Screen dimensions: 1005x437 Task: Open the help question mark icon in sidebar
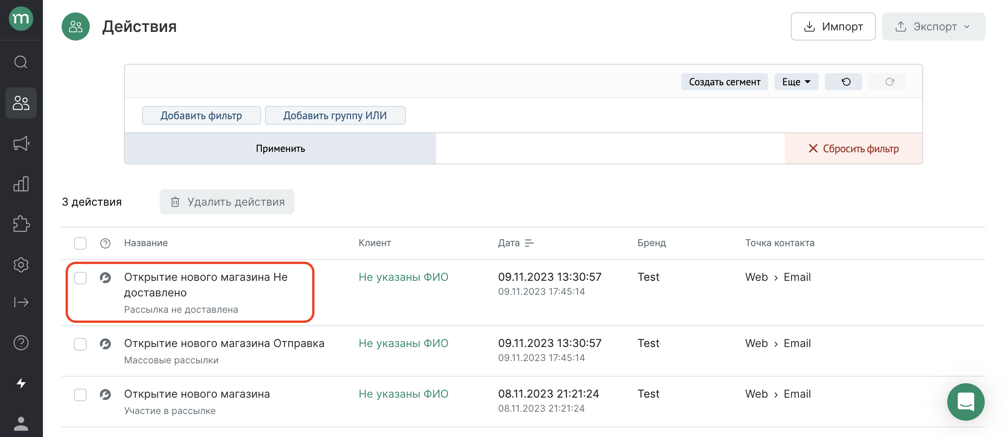coord(21,343)
